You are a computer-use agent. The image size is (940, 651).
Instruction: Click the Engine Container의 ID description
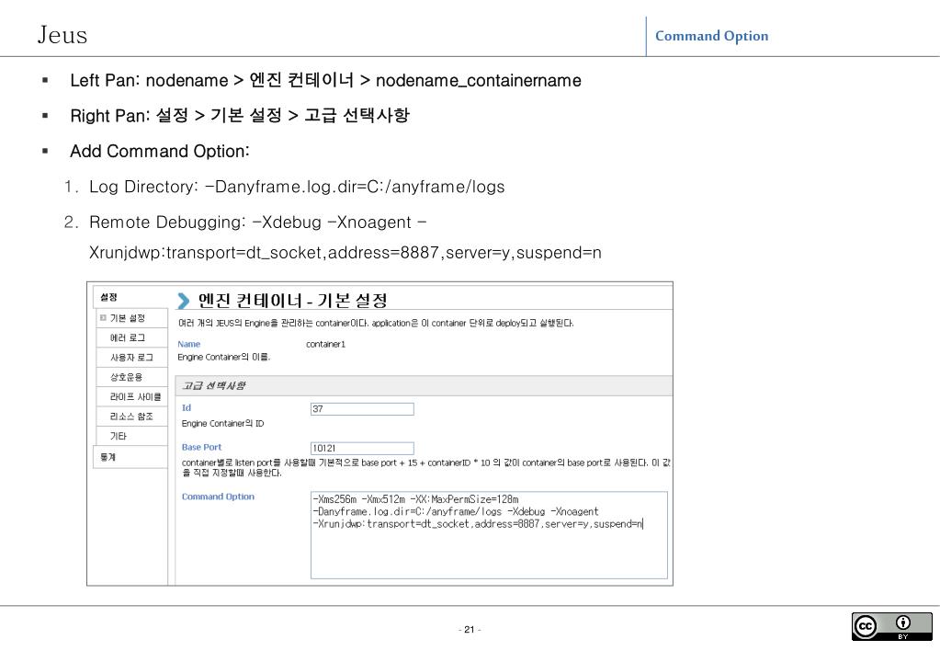pyautogui.click(x=222, y=424)
